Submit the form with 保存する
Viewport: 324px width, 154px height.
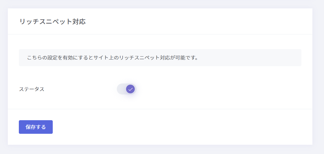tap(36, 127)
